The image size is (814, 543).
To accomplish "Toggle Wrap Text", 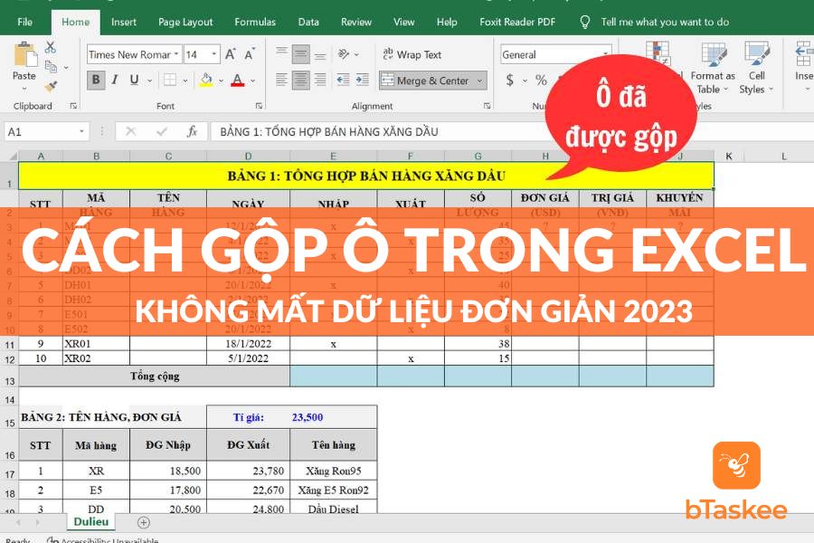I will tap(412, 54).
